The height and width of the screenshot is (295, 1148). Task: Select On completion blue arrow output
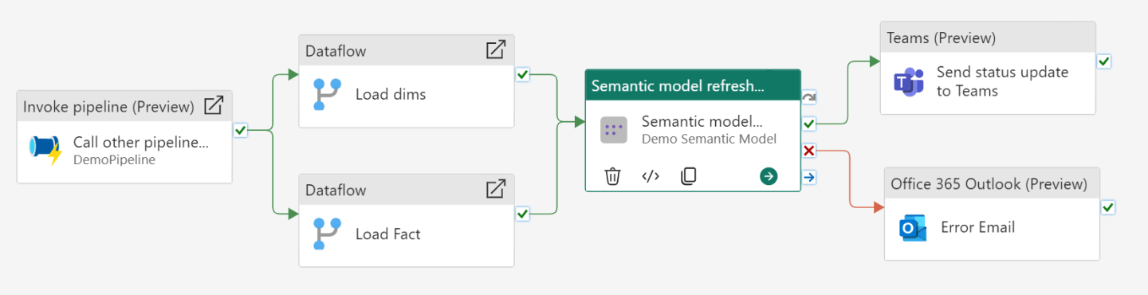click(809, 177)
